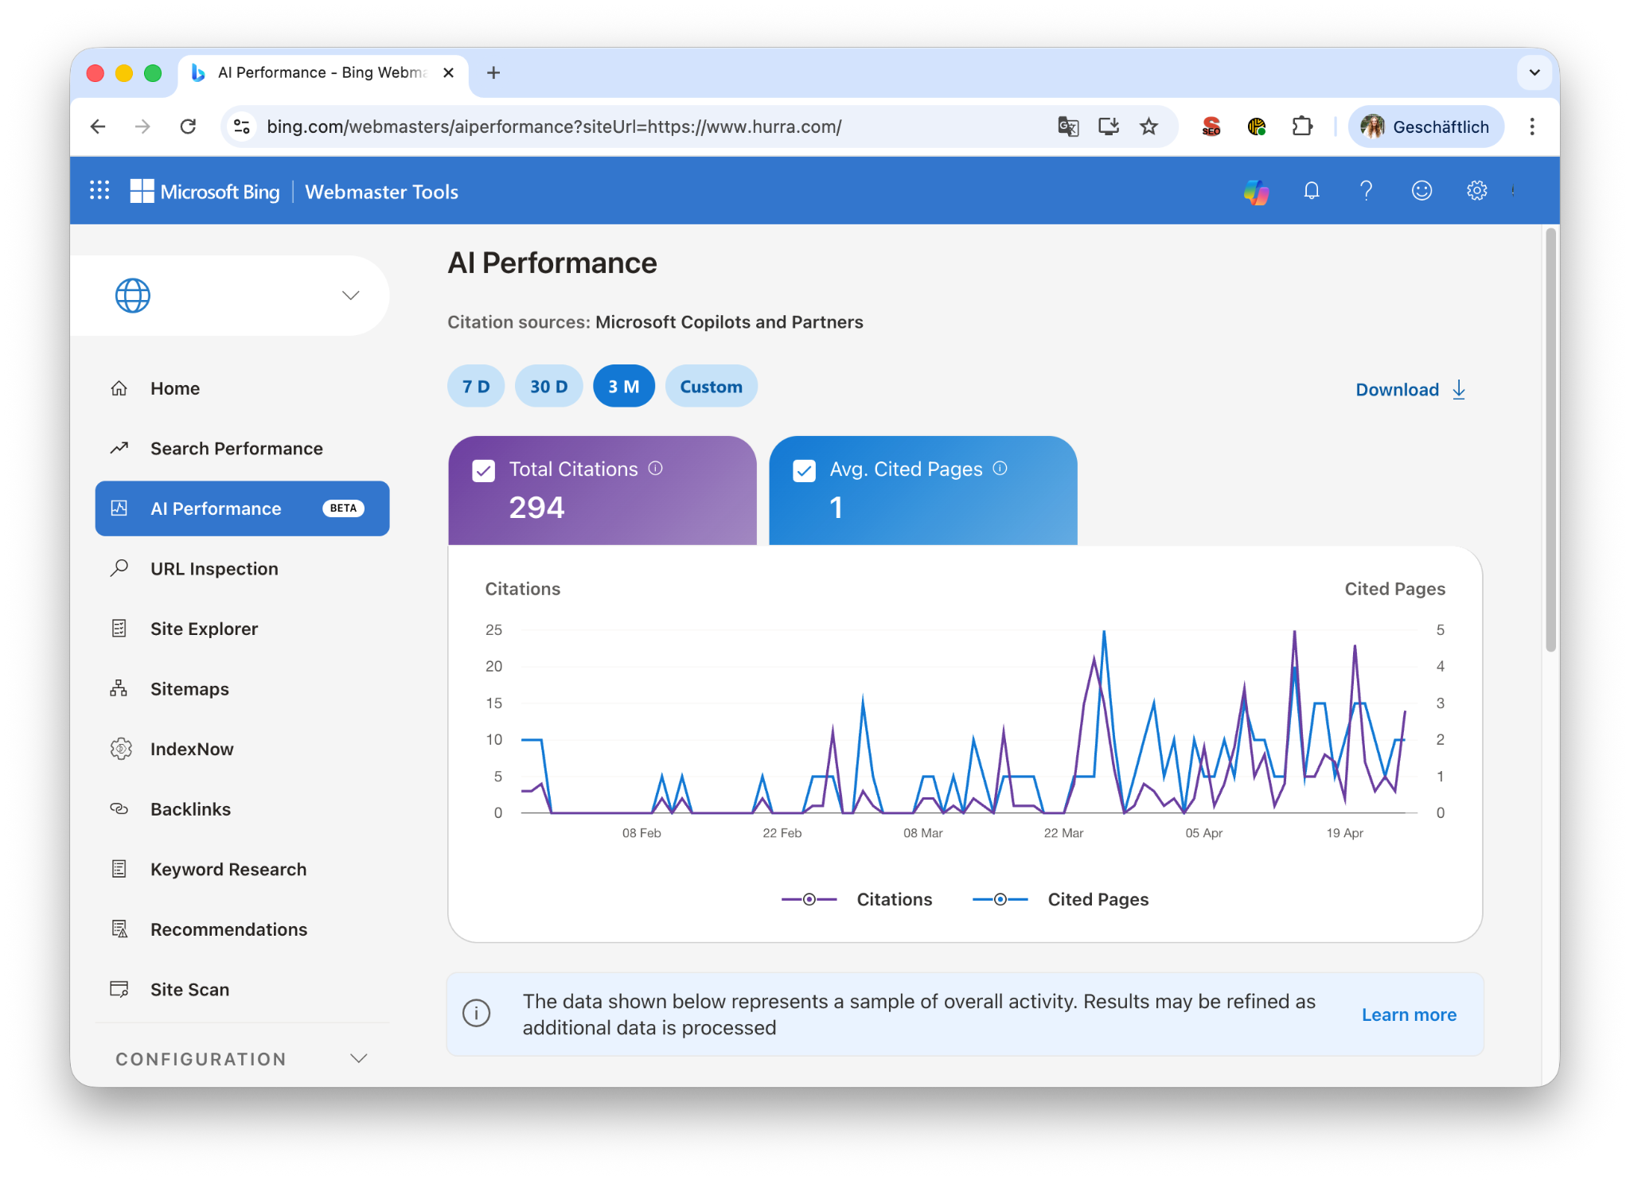
Task: Disable the Avg. Cited Pages metric
Action: (x=803, y=469)
